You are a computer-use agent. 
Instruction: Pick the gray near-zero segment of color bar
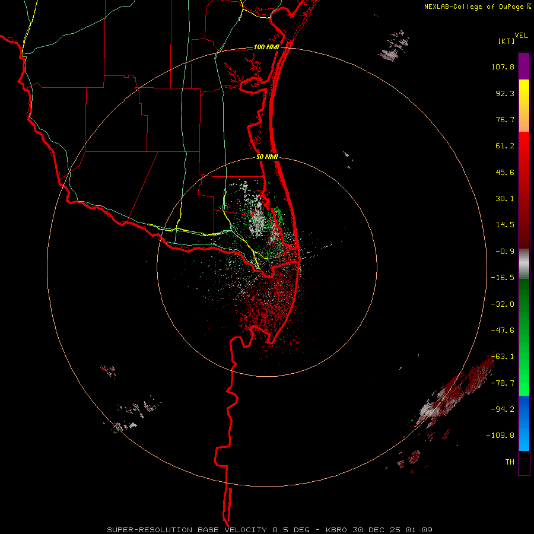click(524, 263)
